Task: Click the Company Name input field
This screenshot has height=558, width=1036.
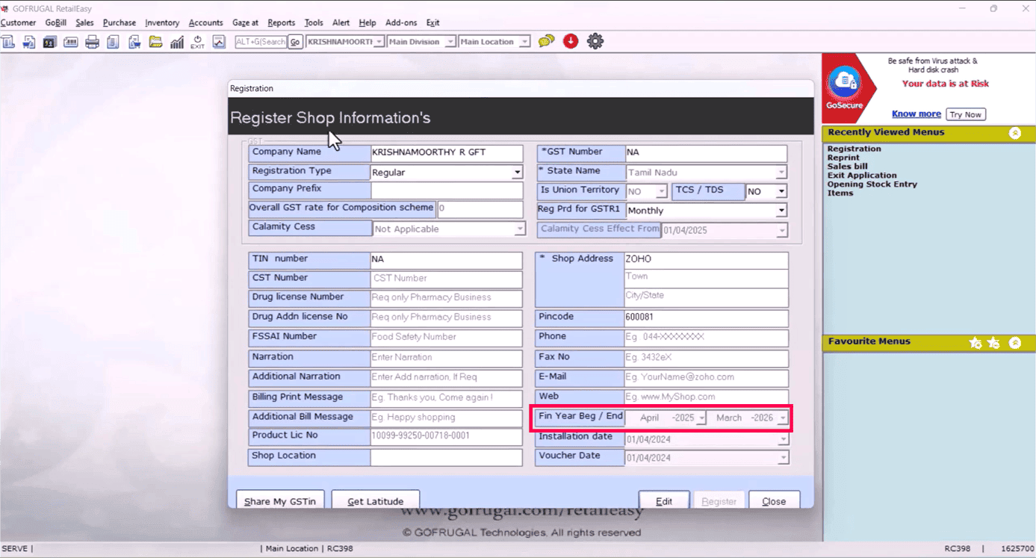Action: [446, 153]
